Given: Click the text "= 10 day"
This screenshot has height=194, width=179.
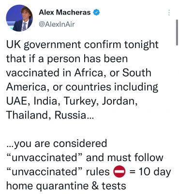Looking at the screenshot, I should click(x=150, y=172).
